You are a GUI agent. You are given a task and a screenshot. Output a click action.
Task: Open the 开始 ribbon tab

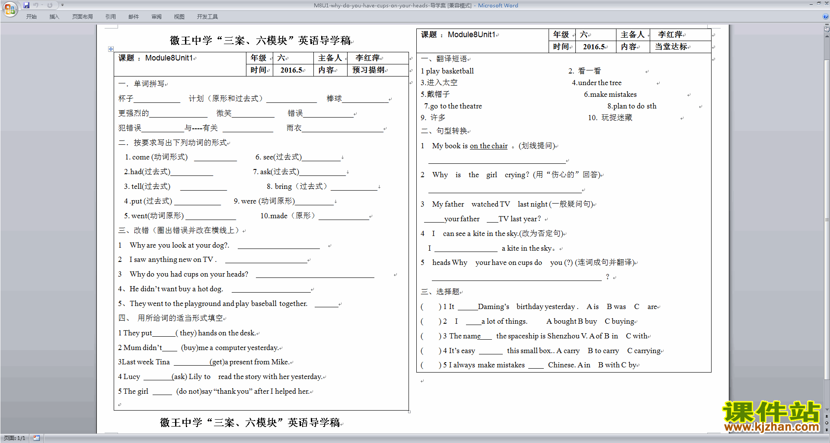[31, 17]
